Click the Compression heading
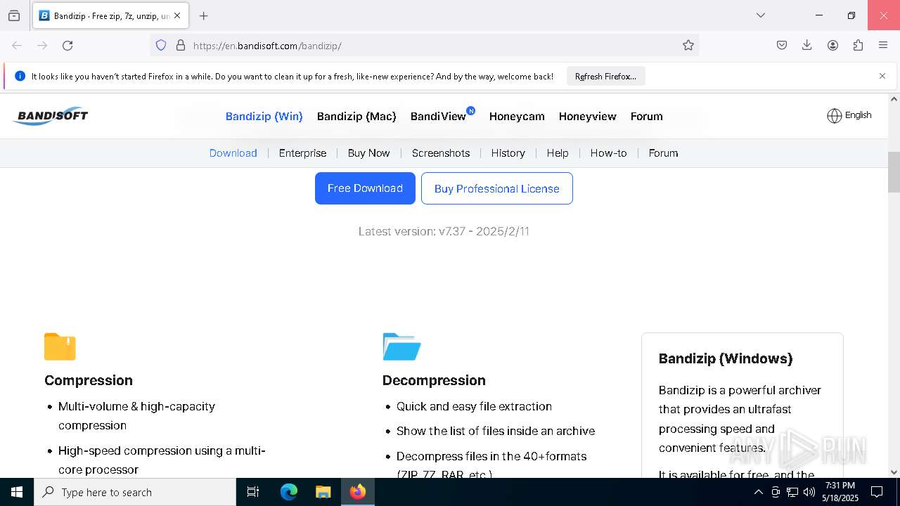 point(89,380)
